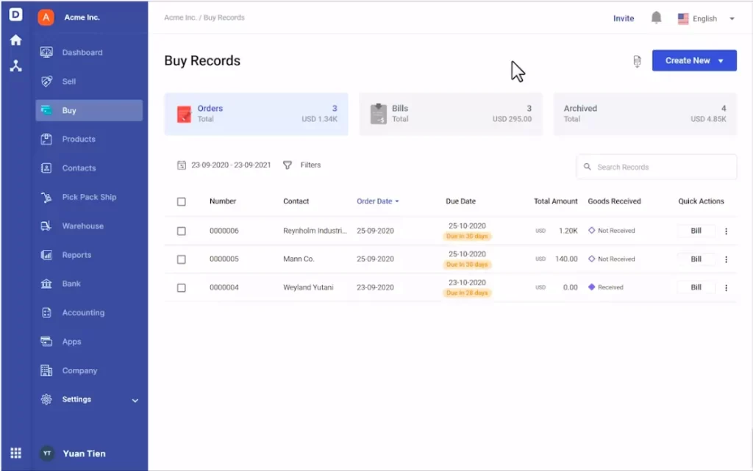Screen dimensions: 753x471
Task: Toggle the select-all header checkbox
Action: [181, 201]
